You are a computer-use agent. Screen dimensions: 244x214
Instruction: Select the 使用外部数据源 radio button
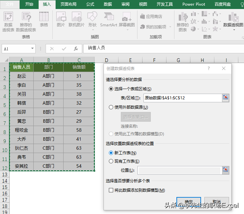(x=111, y=107)
